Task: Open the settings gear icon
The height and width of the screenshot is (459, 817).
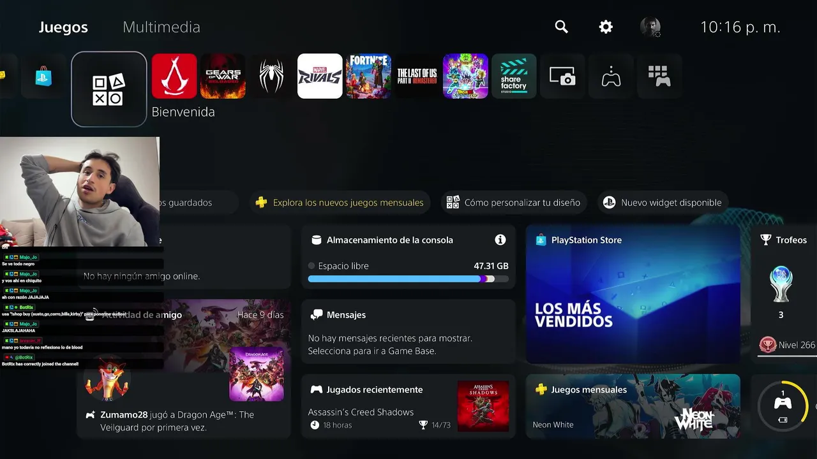Action: pyautogui.click(x=606, y=27)
